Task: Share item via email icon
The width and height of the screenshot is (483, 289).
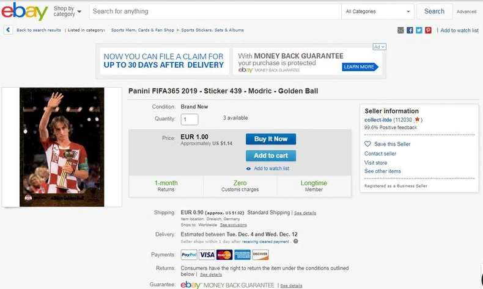Action: pyautogui.click(x=400, y=30)
